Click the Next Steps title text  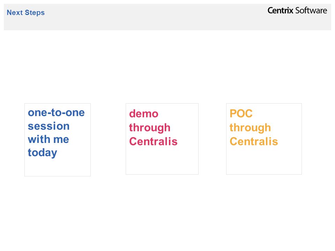tap(25, 13)
